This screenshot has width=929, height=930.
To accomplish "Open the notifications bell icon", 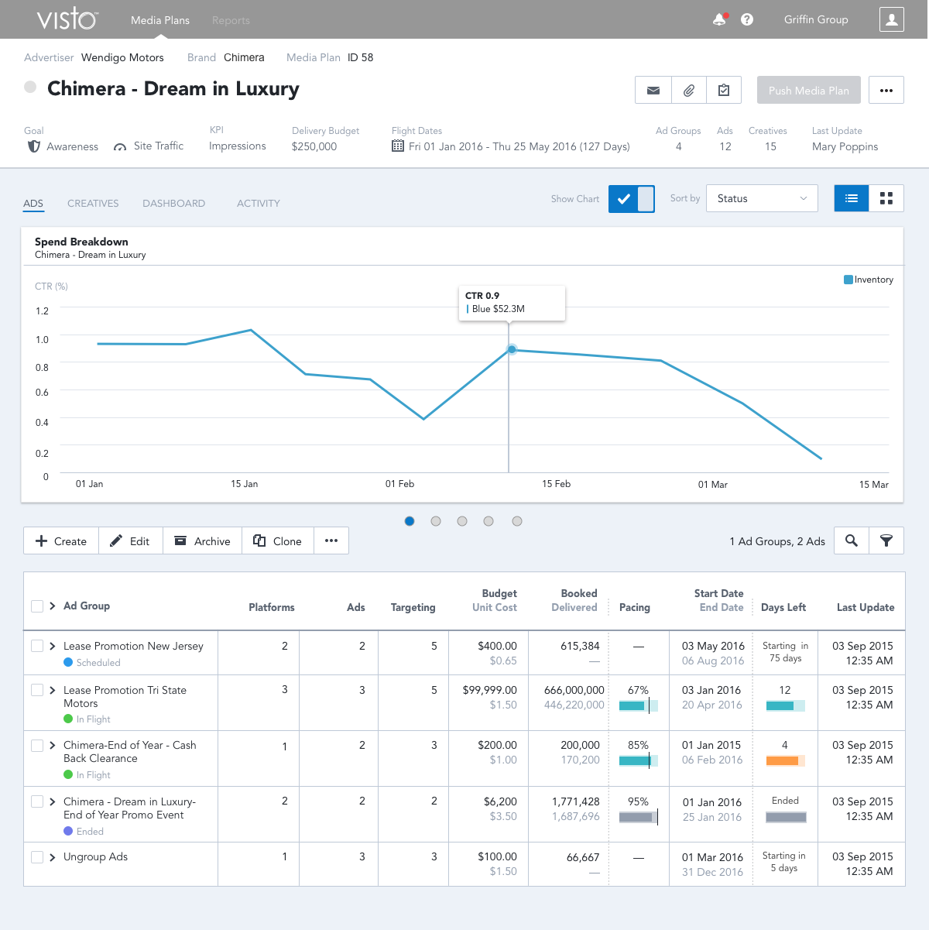I will (719, 19).
